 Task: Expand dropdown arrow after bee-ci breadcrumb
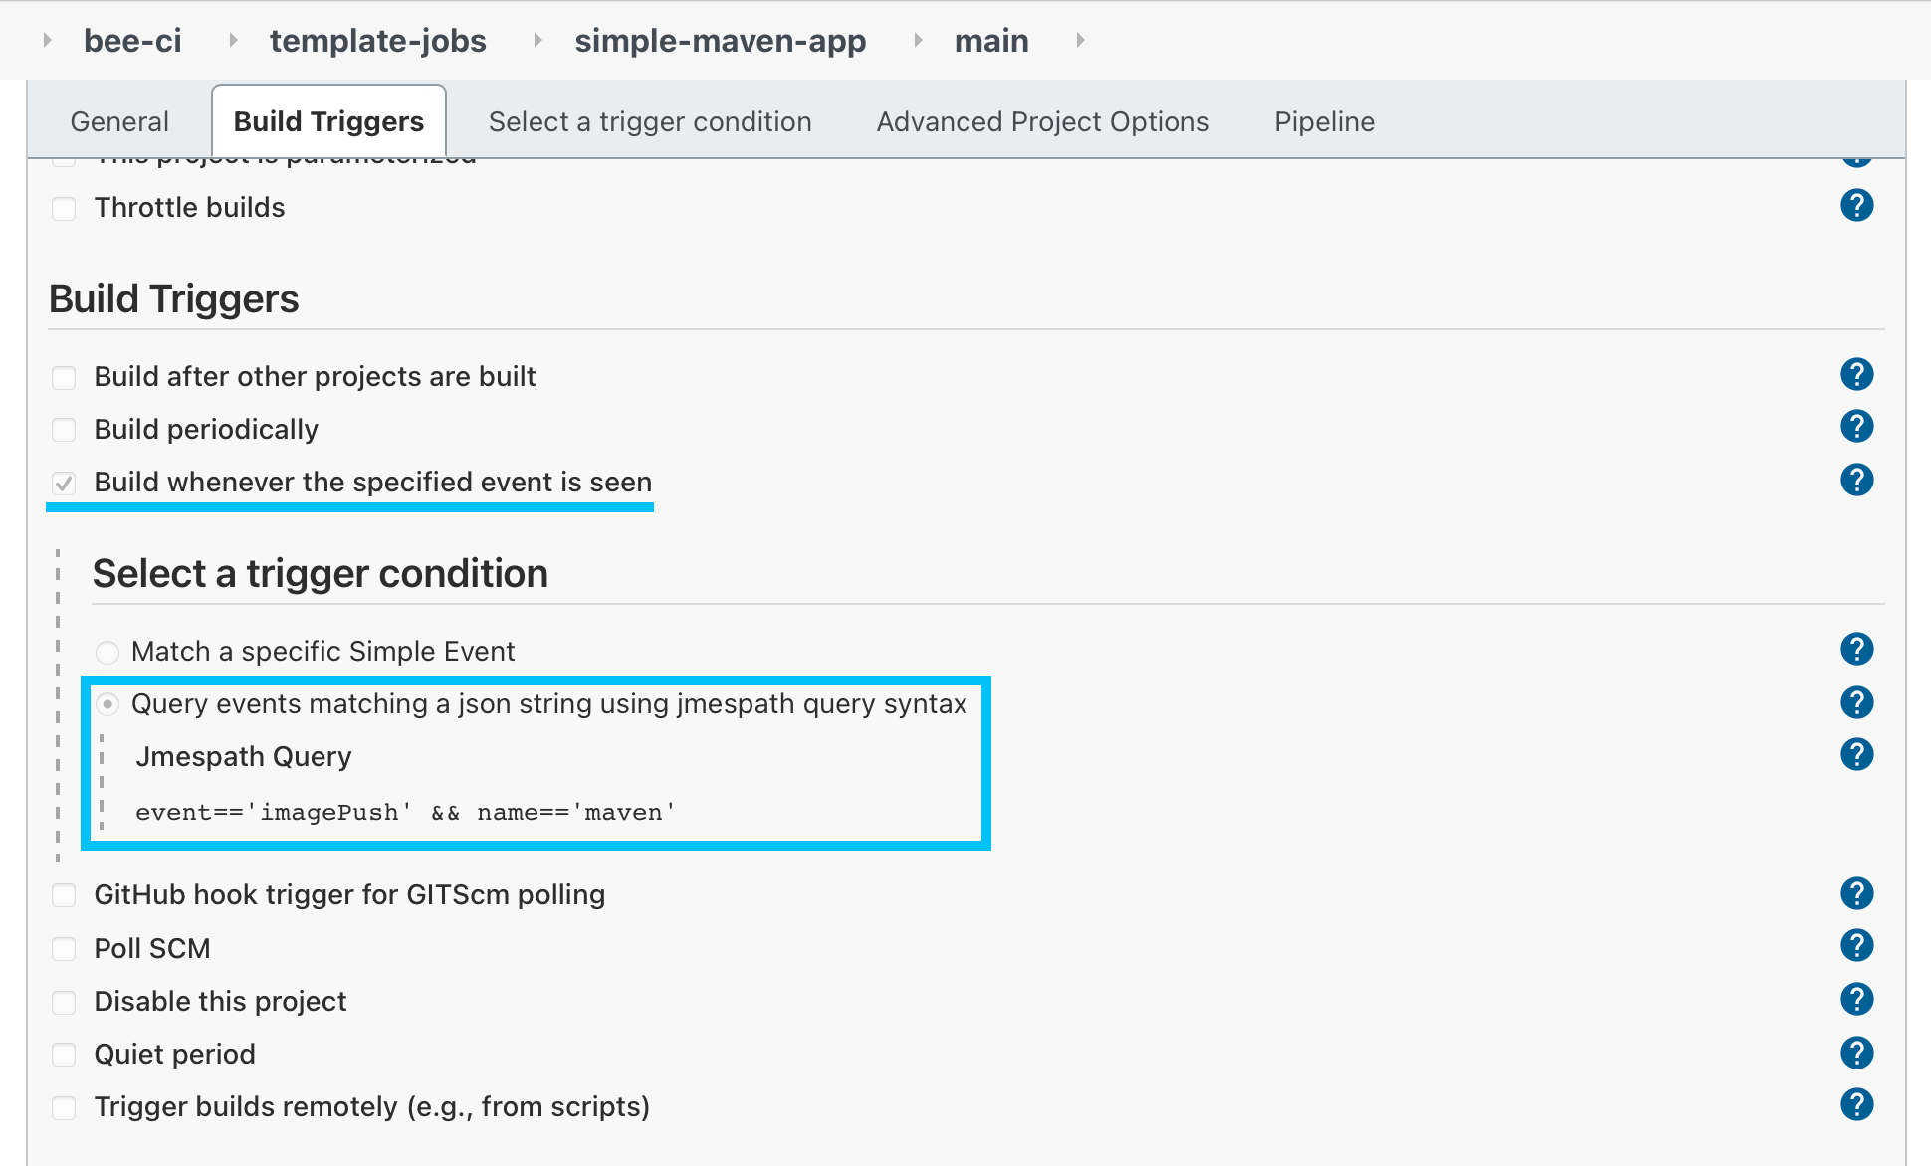coord(233,41)
